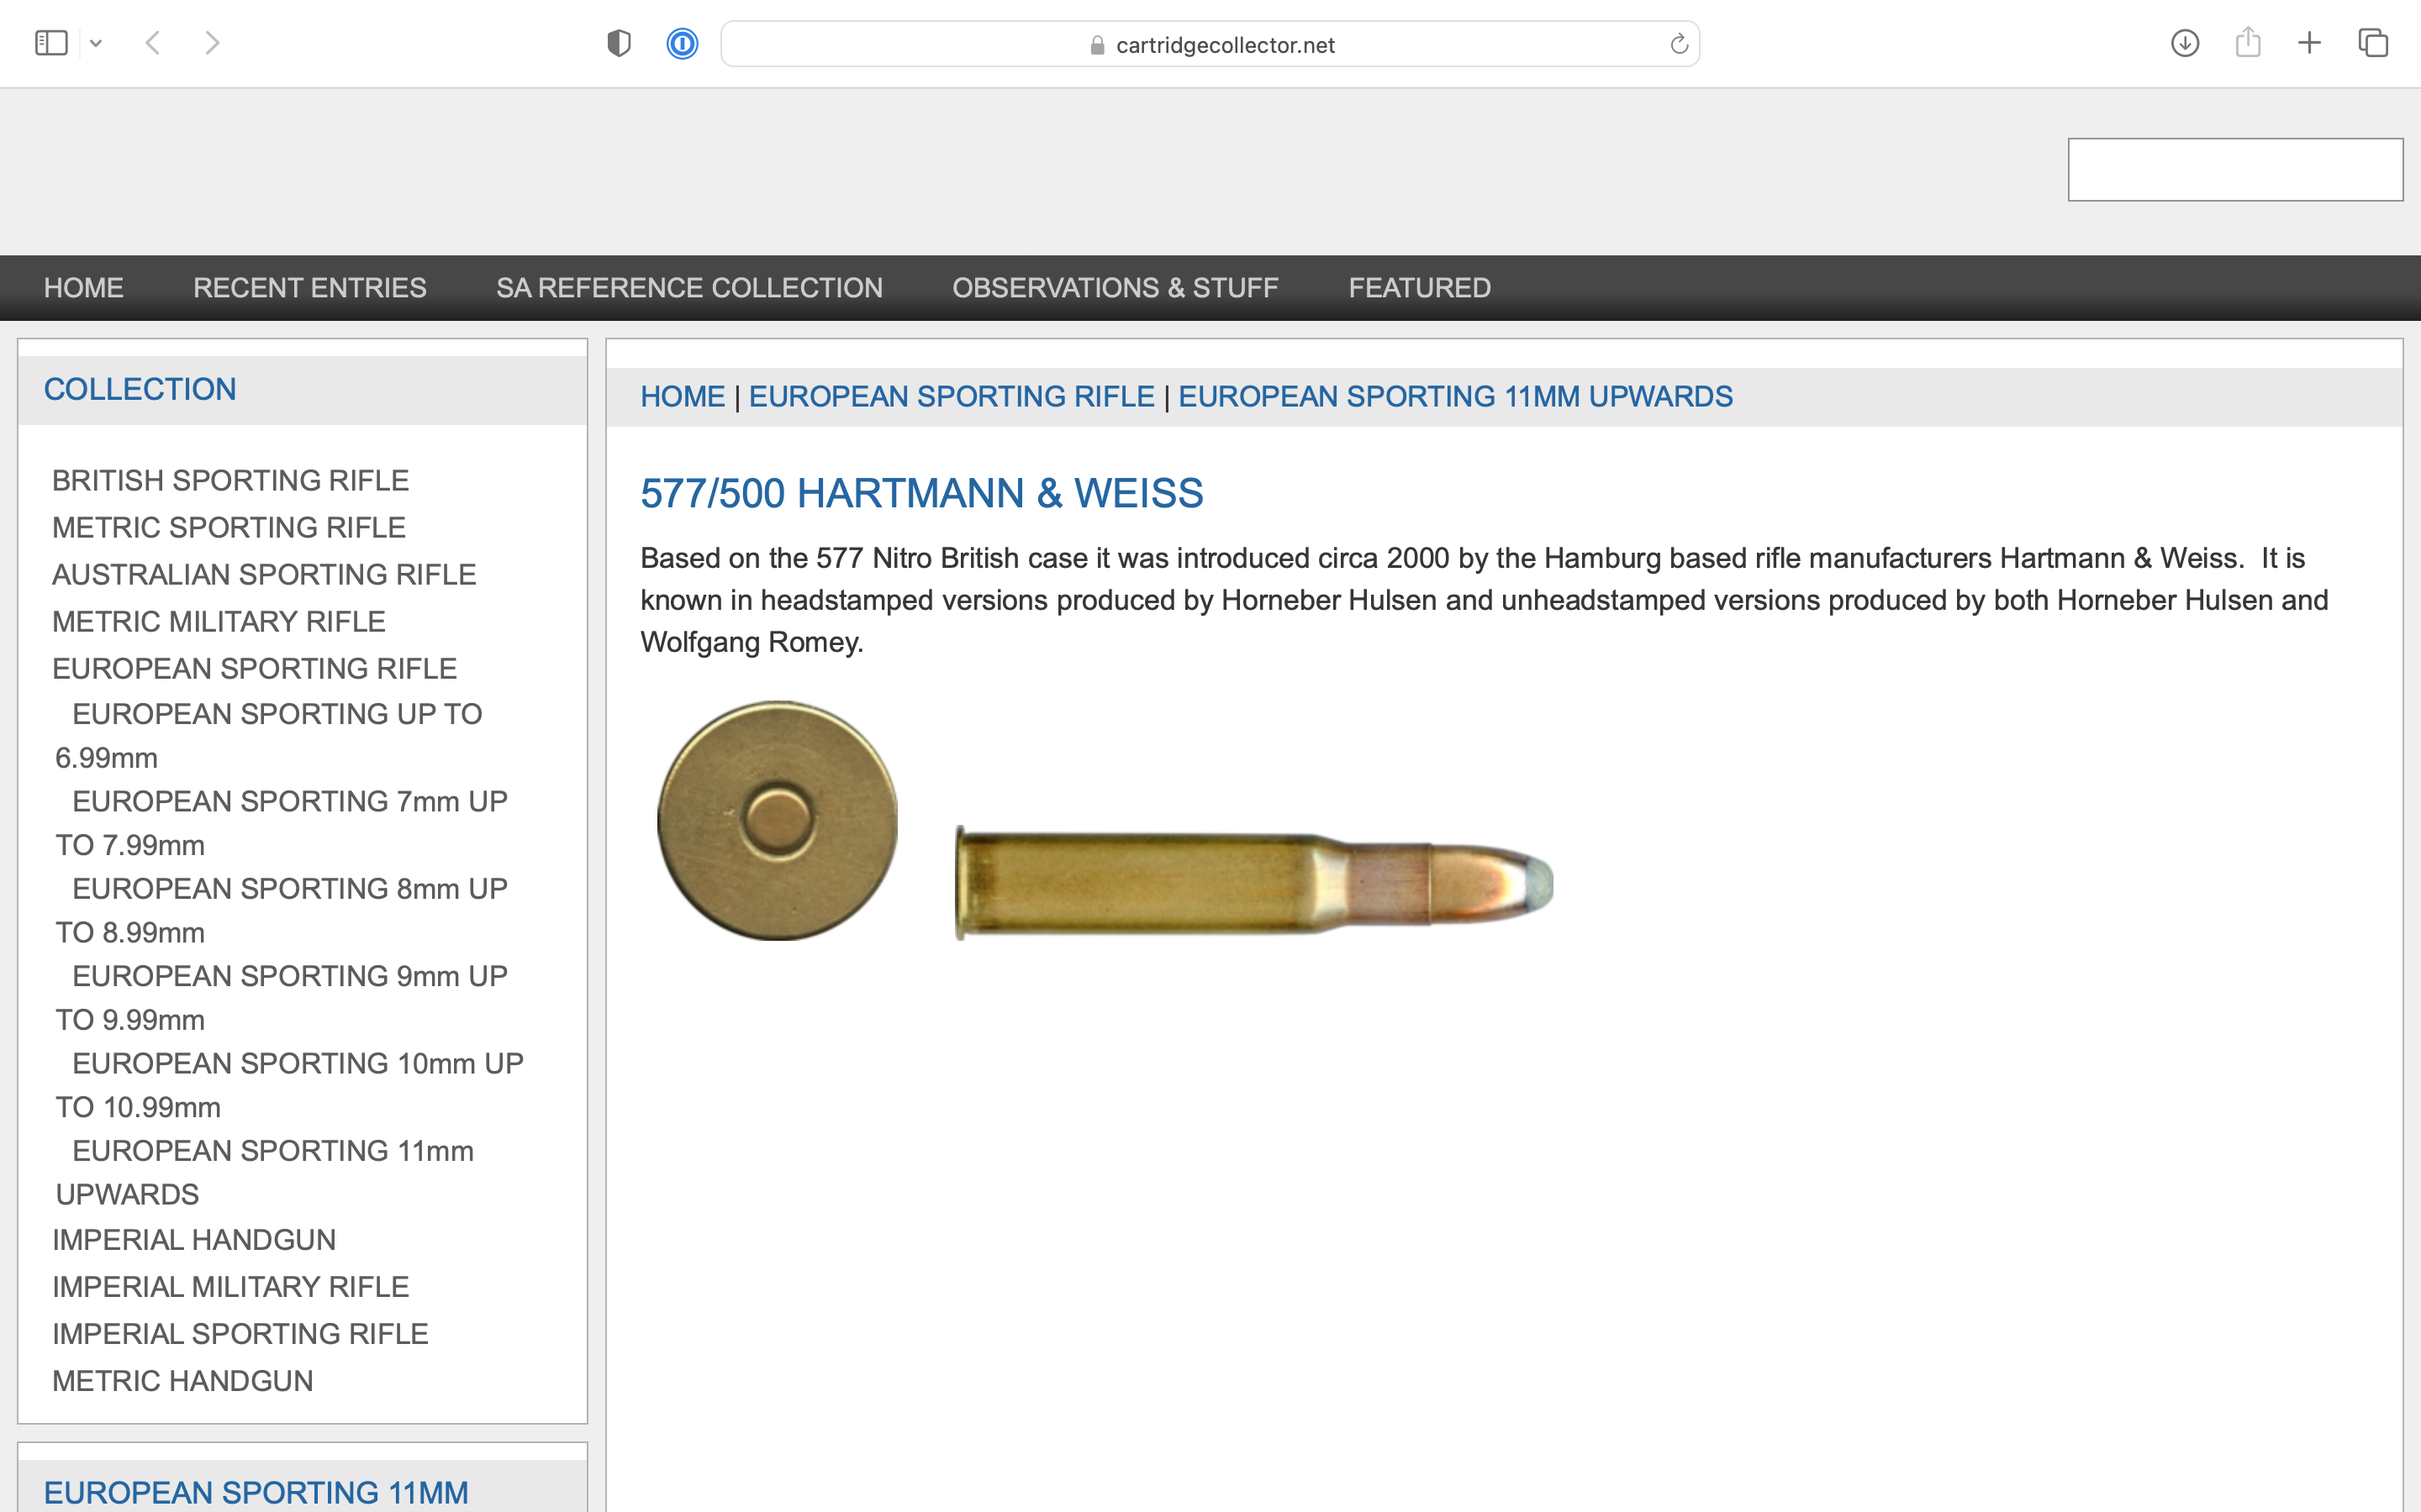2421x1512 pixels.
Task: Click the cartridge side profile image
Action: pos(1253,883)
